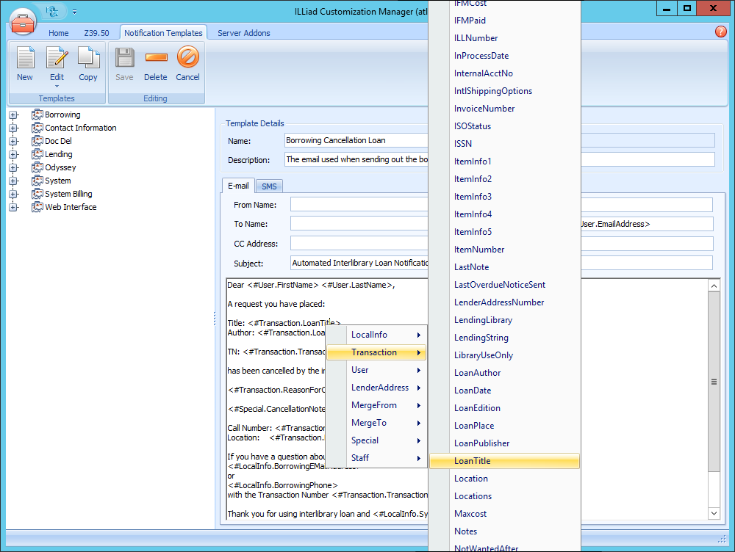This screenshot has height=552, width=735.
Task: Copy the current template
Action: click(x=88, y=65)
